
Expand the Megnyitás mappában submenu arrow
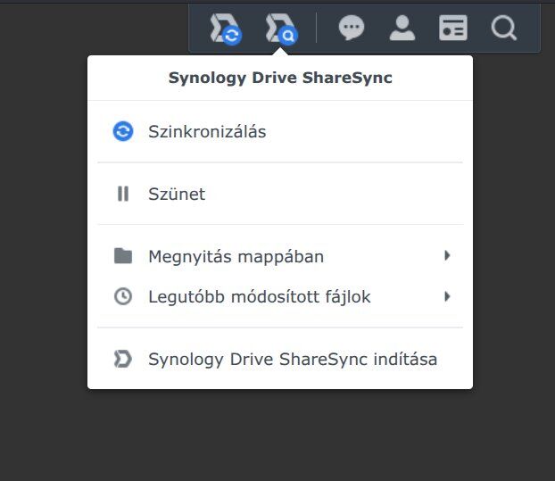point(447,256)
